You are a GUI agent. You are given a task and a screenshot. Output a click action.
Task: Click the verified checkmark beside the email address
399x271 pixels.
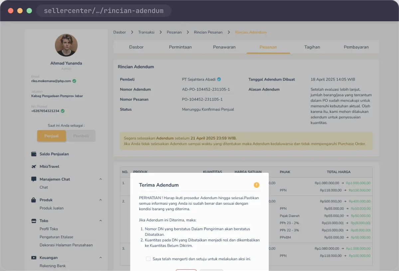point(74,81)
